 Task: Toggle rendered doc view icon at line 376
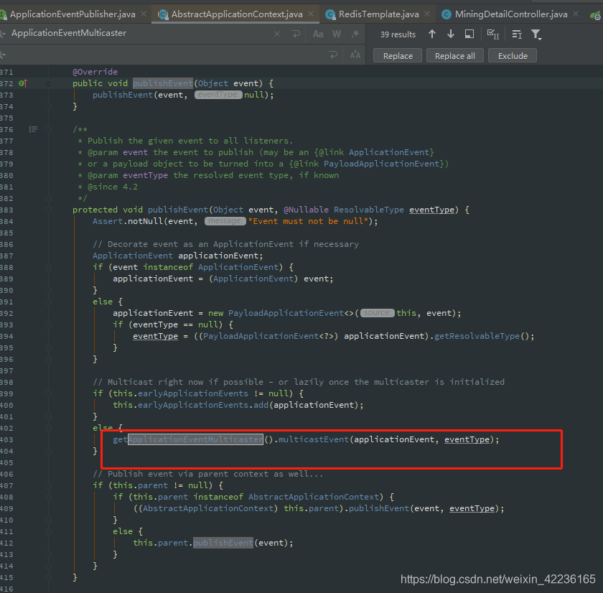tap(34, 129)
